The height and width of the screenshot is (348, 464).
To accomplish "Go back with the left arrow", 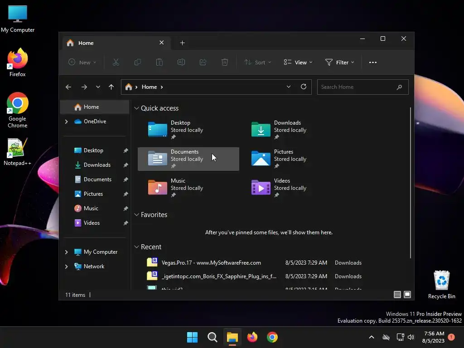I will [x=68, y=87].
